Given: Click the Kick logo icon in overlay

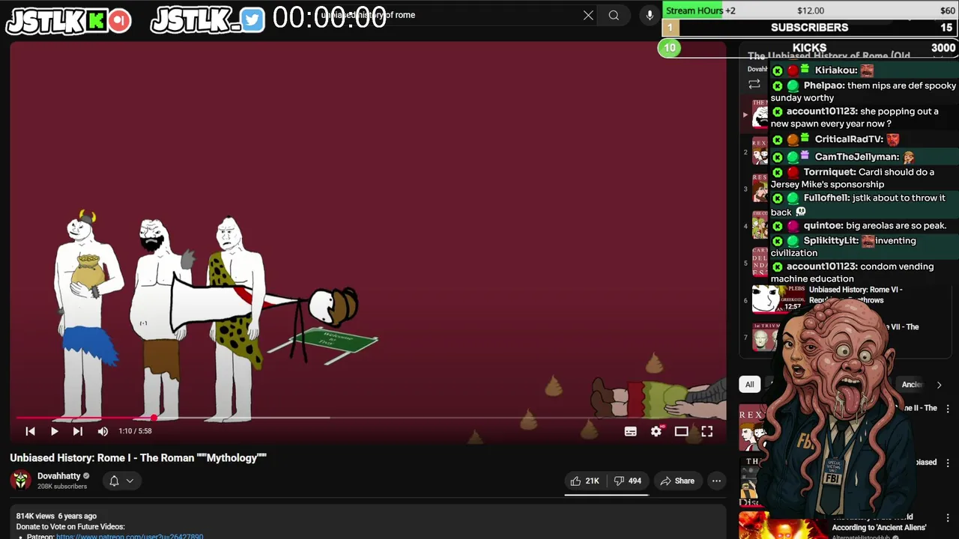Looking at the screenshot, I should pyautogui.click(x=96, y=21).
